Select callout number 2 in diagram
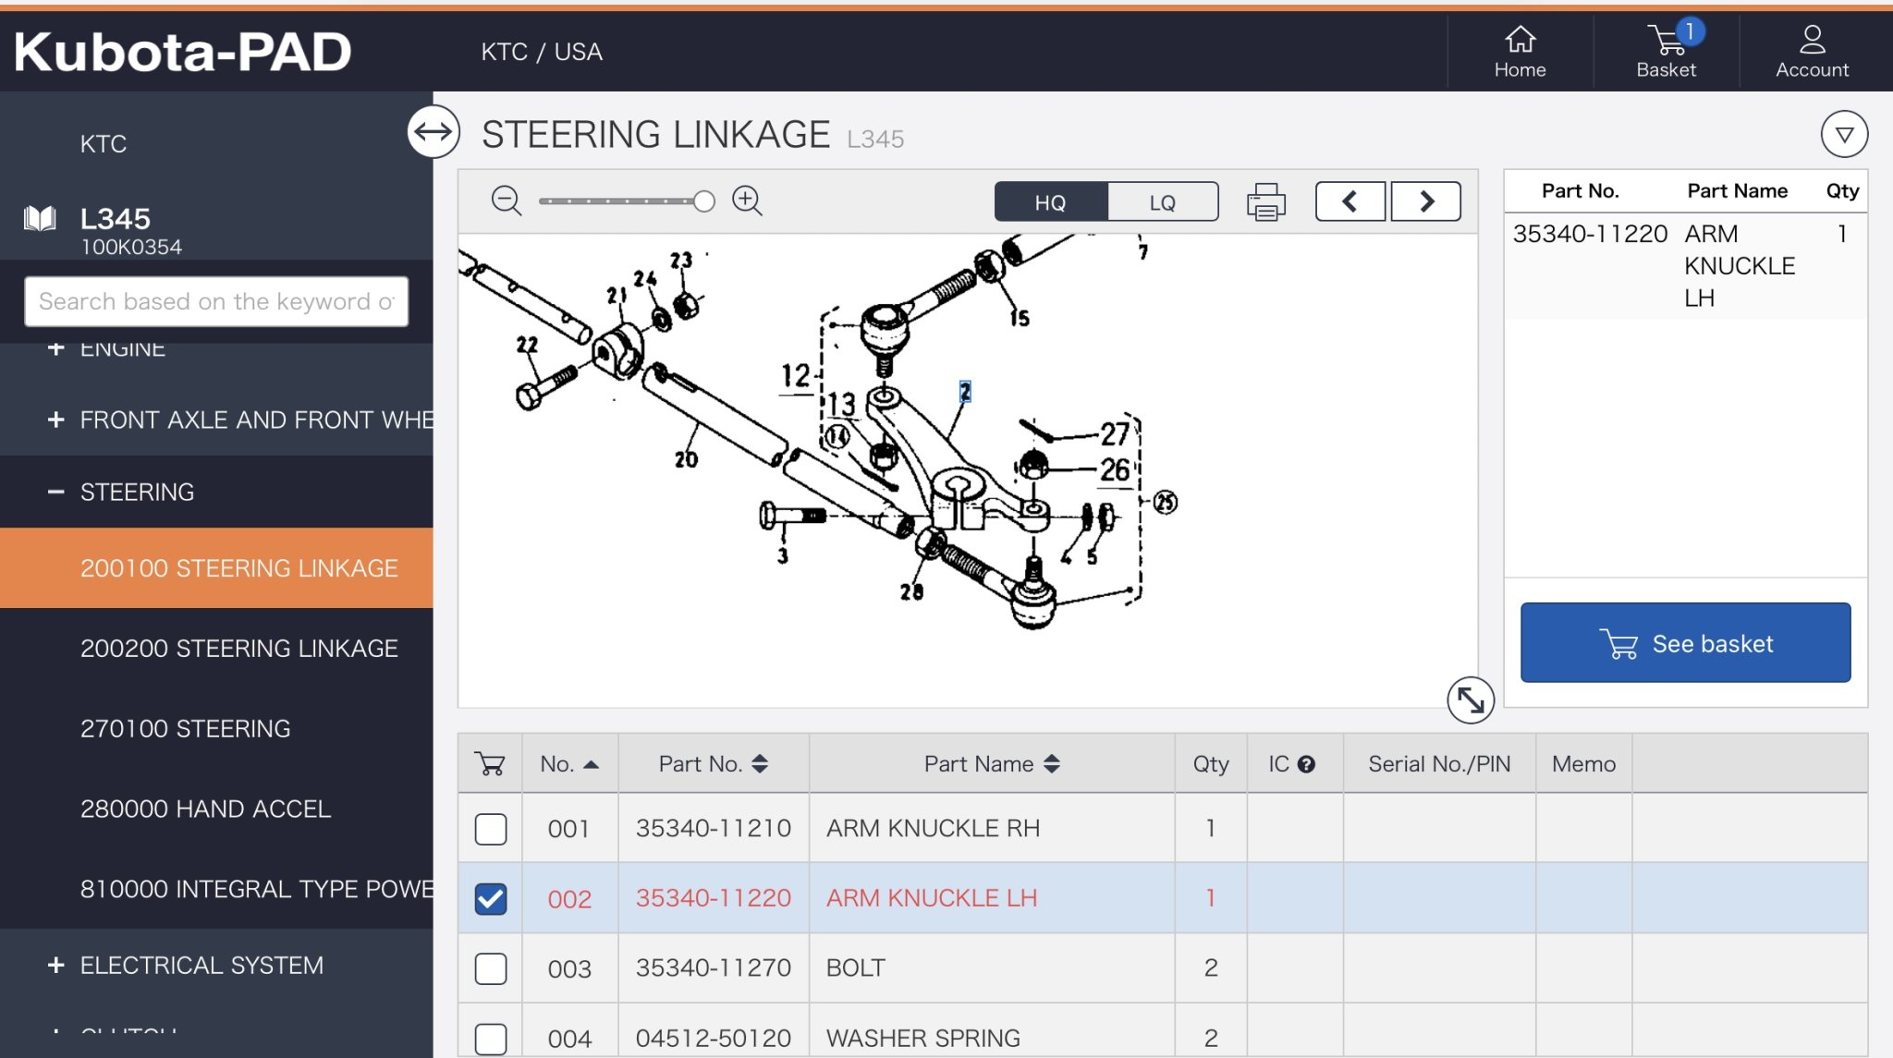The width and height of the screenshot is (1893, 1058). (965, 392)
